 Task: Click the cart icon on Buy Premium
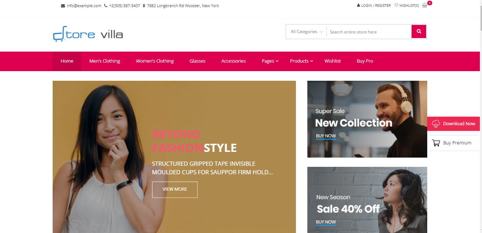click(x=436, y=143)
